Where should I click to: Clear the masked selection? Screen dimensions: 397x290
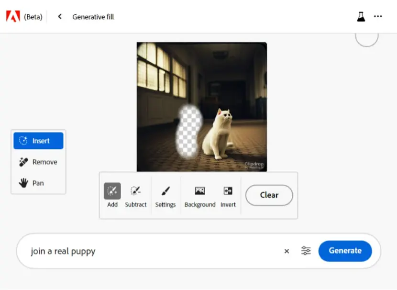tap(269, 195)
